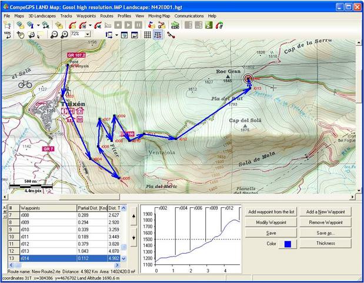Click the green hourglass icon
Image resolution: width=364 pixels, height=283 pixels.
(x=209, y=25)
